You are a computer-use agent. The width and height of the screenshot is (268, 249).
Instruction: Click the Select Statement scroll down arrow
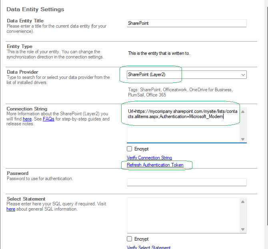(243, 229)
